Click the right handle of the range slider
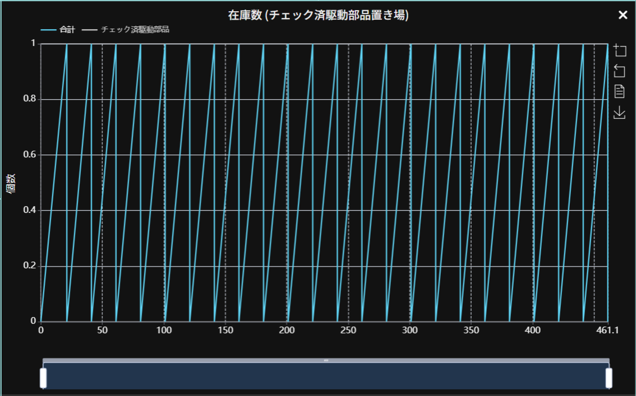 (x=609, y=378)
